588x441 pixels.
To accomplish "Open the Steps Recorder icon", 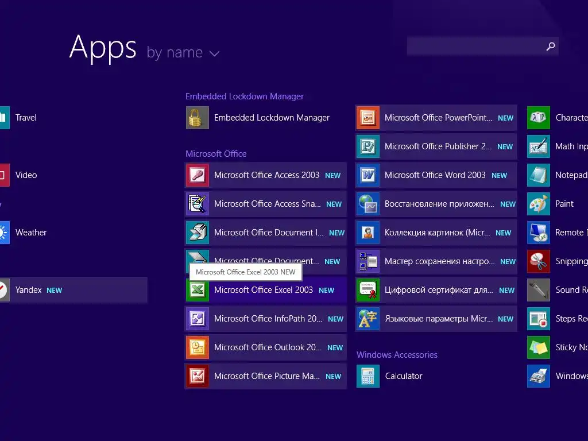I will (x=539, y=319).
